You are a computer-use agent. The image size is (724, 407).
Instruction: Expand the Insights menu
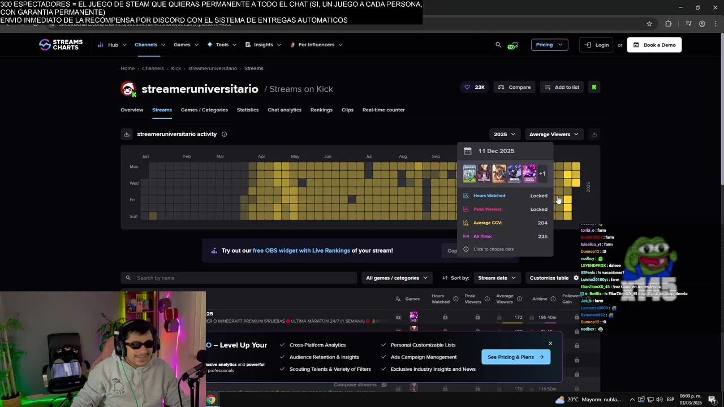(263, 45)
